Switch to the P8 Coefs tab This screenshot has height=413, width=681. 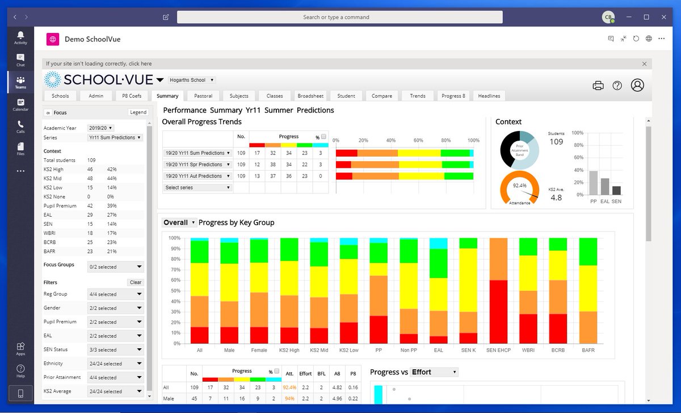(132, 96)
